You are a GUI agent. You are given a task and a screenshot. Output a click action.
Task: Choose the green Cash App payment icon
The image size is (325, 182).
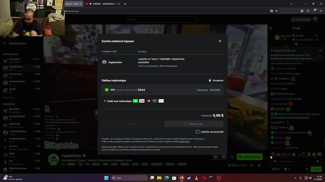pos(135,101)
